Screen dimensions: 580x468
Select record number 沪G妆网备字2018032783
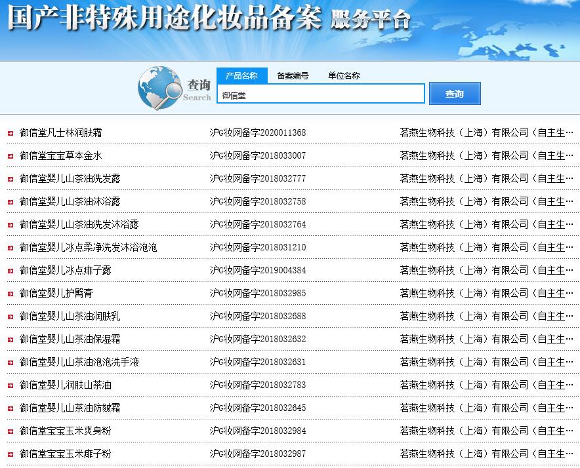coord(258,385)
